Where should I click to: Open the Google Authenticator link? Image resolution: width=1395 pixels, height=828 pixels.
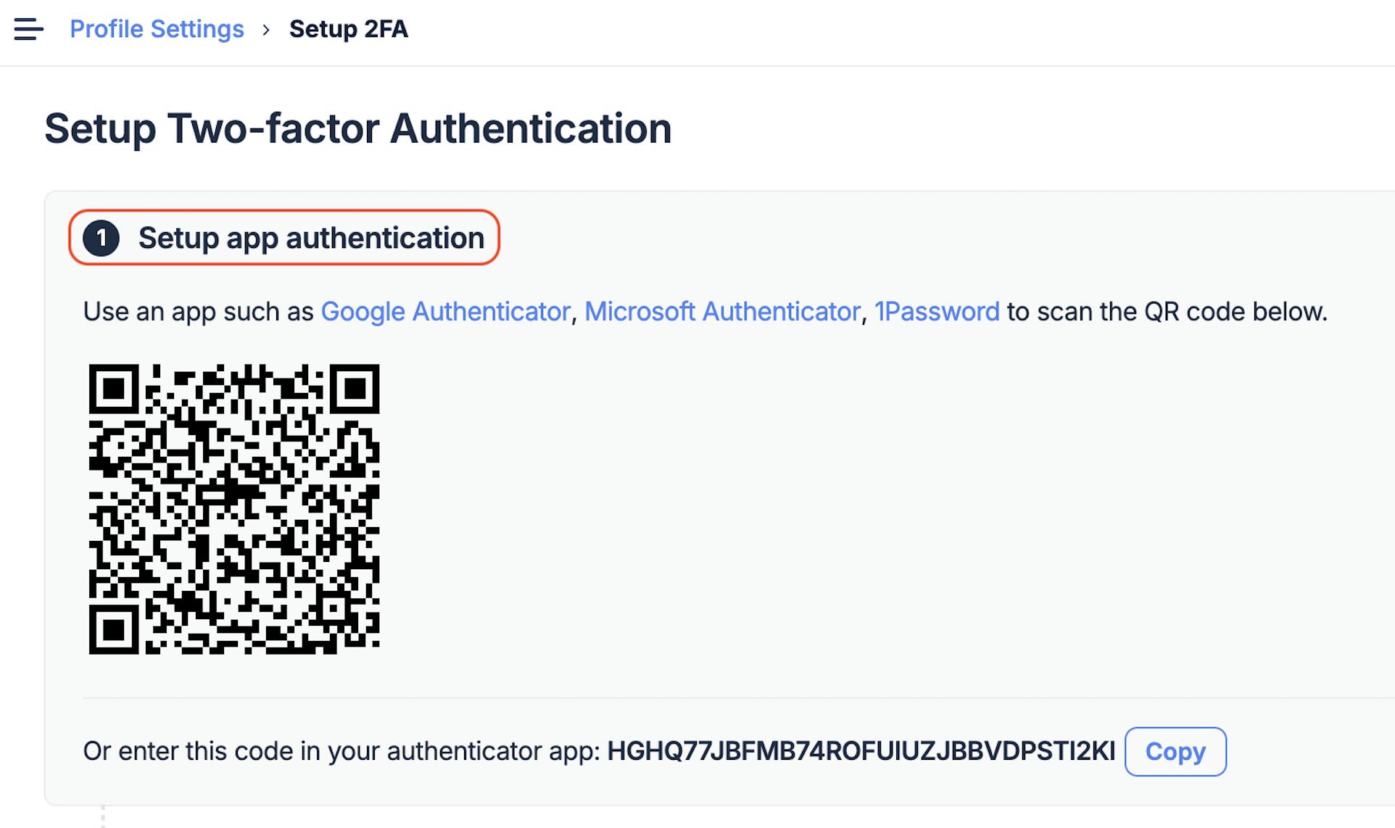445,312
